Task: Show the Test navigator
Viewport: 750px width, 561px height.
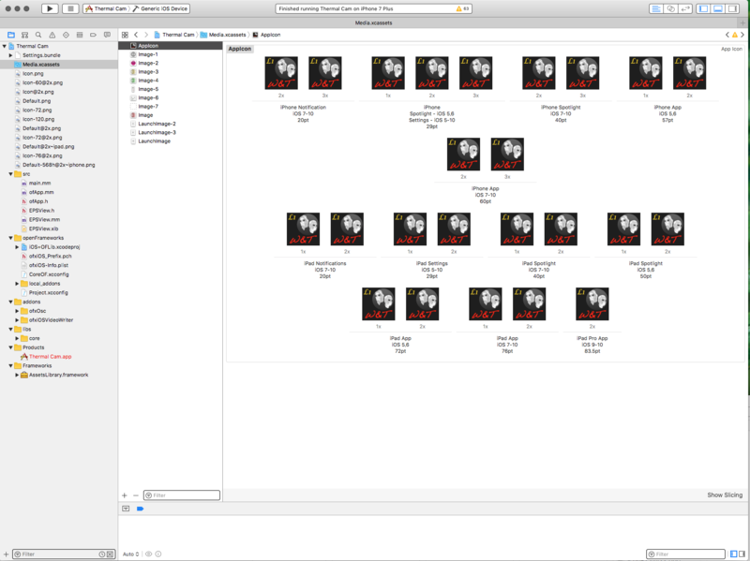Action: tap(66, 35)
